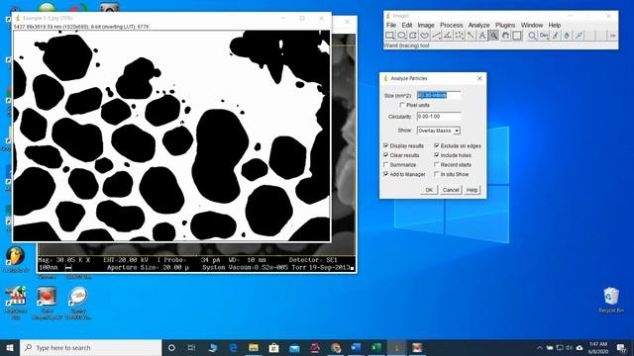Toggle the Add to Manager checkbox
The image size is (634, 356).
385,174
